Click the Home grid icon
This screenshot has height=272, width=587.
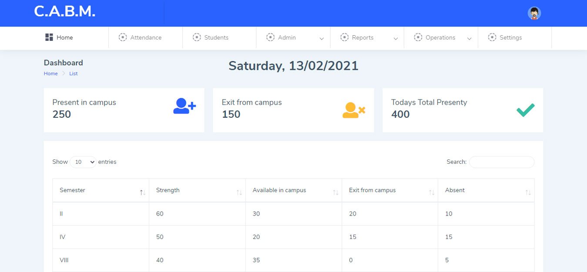(49, 37)
